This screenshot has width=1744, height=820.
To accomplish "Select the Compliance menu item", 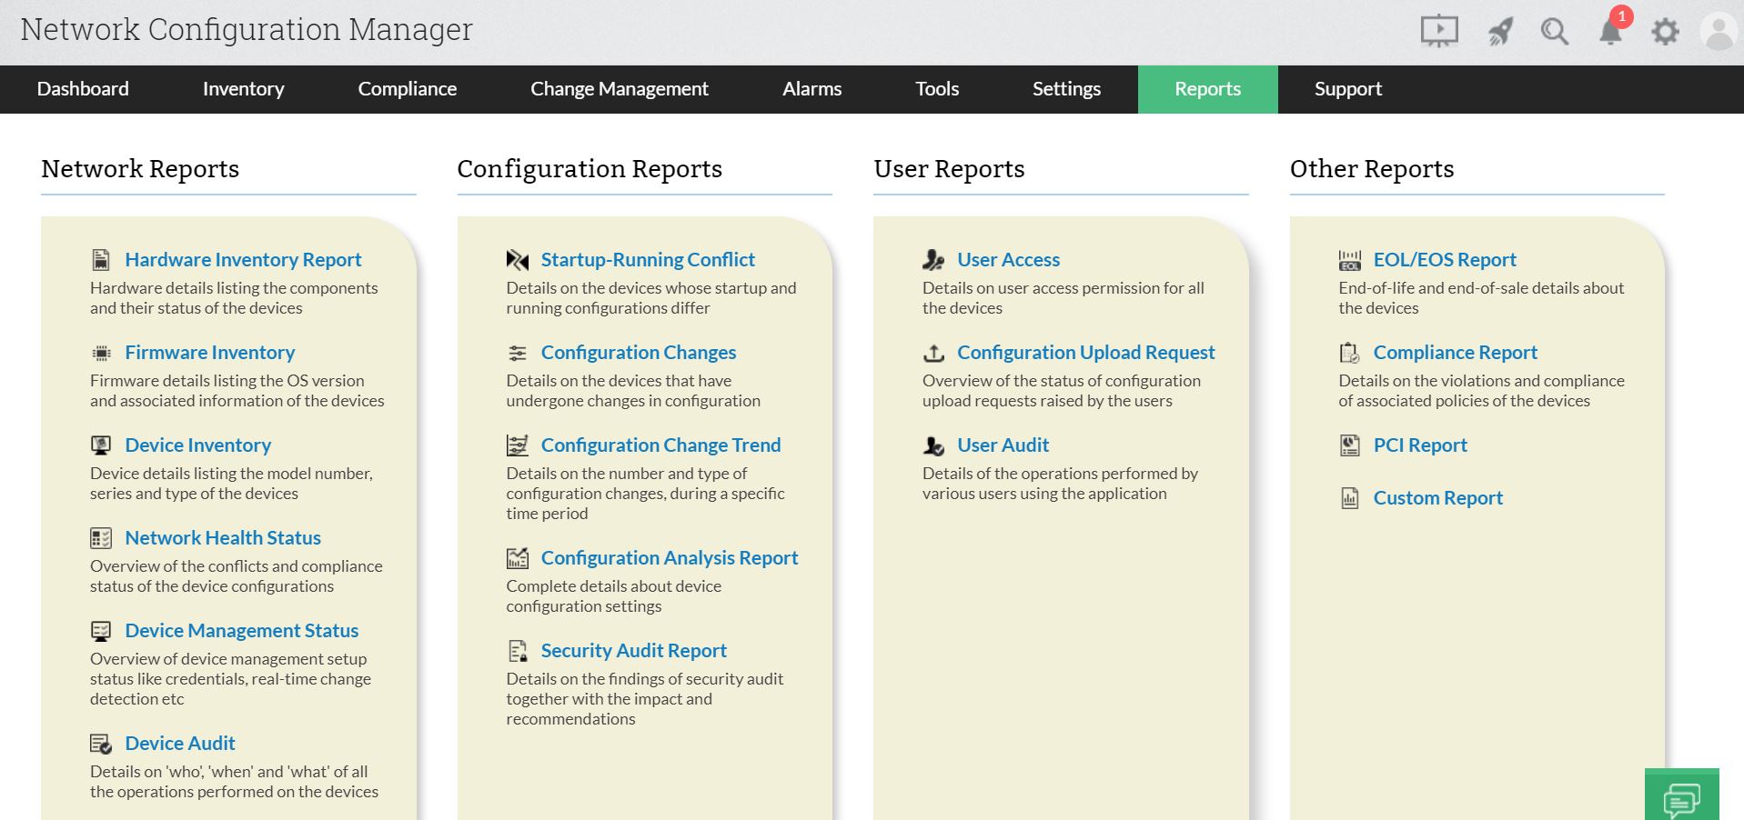I will coord(407,89).
